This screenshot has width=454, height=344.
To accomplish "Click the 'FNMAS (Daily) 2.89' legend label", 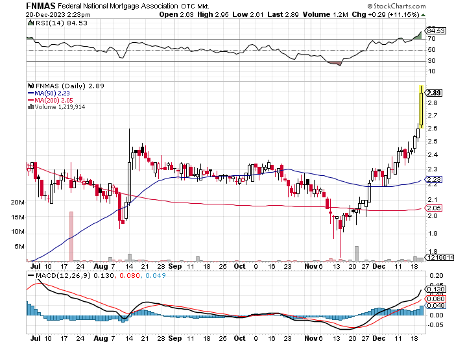I will [x=70, y=86].
